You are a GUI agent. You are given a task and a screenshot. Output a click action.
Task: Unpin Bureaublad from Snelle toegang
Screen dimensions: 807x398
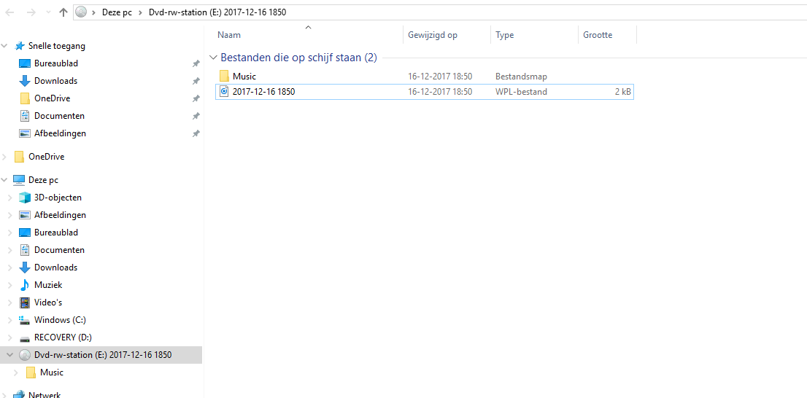pos(196,63)
